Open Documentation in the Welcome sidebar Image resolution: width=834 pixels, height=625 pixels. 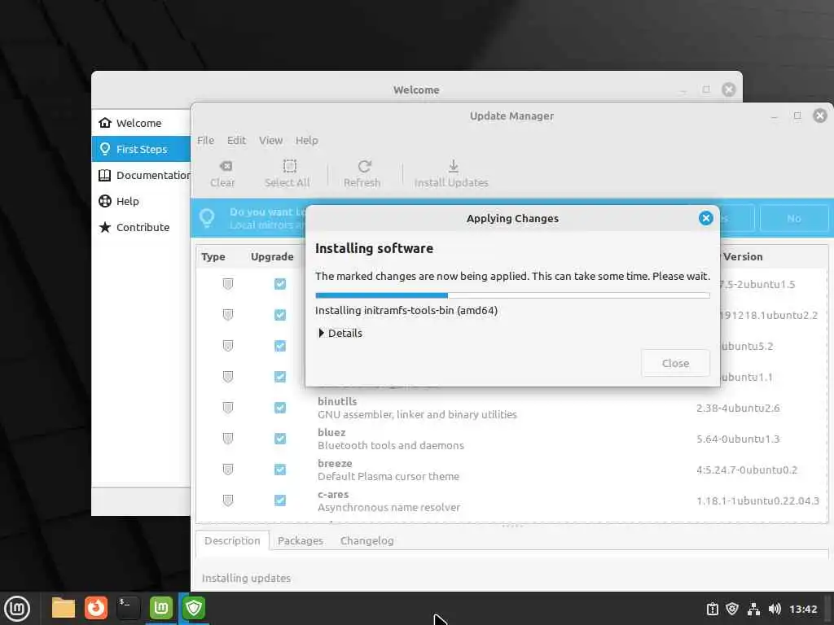[141, 175]
